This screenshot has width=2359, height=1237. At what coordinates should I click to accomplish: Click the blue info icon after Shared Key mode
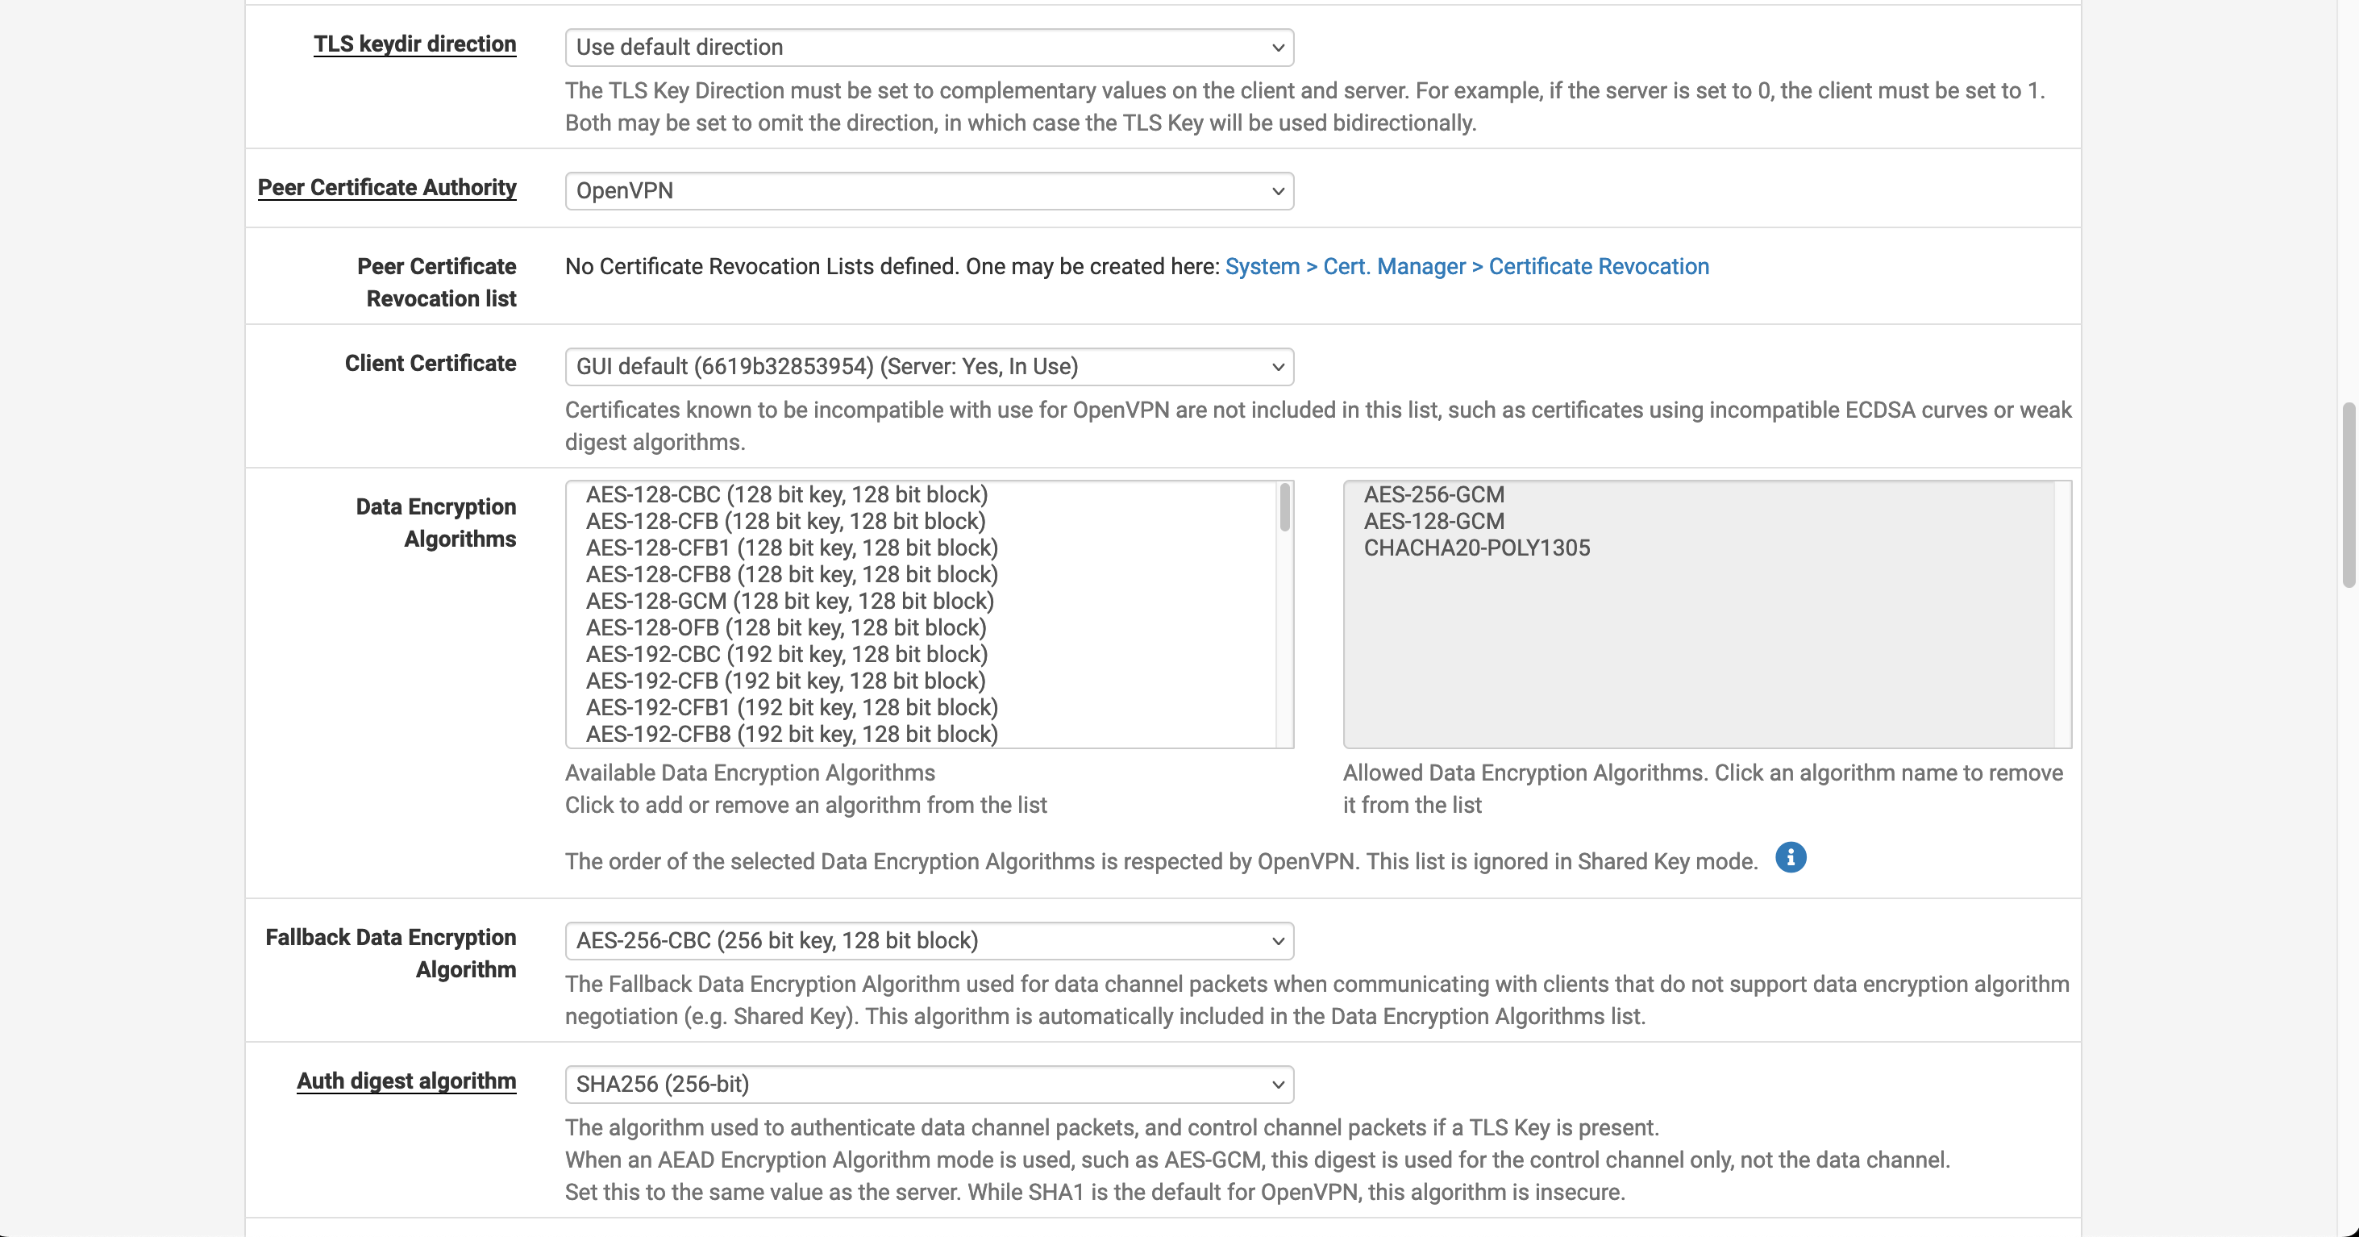pyautogui.click(x=1791, y=858)
